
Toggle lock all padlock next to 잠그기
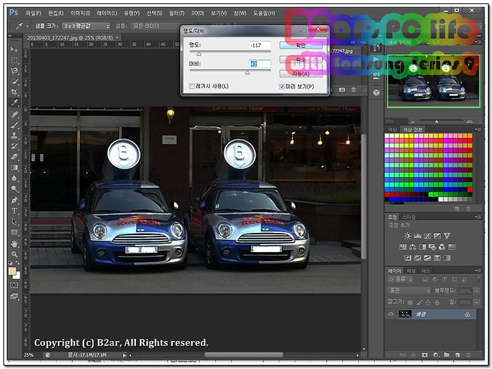click(x=437, y=303)
